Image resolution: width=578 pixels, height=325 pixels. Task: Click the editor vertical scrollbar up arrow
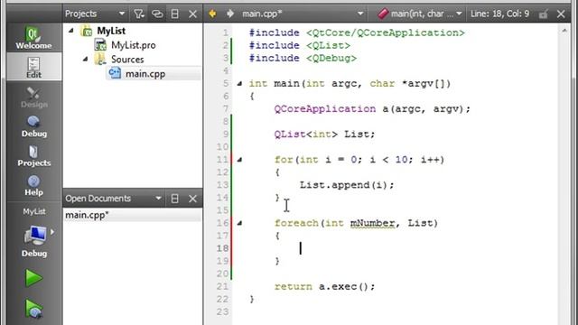click(564, 32)
